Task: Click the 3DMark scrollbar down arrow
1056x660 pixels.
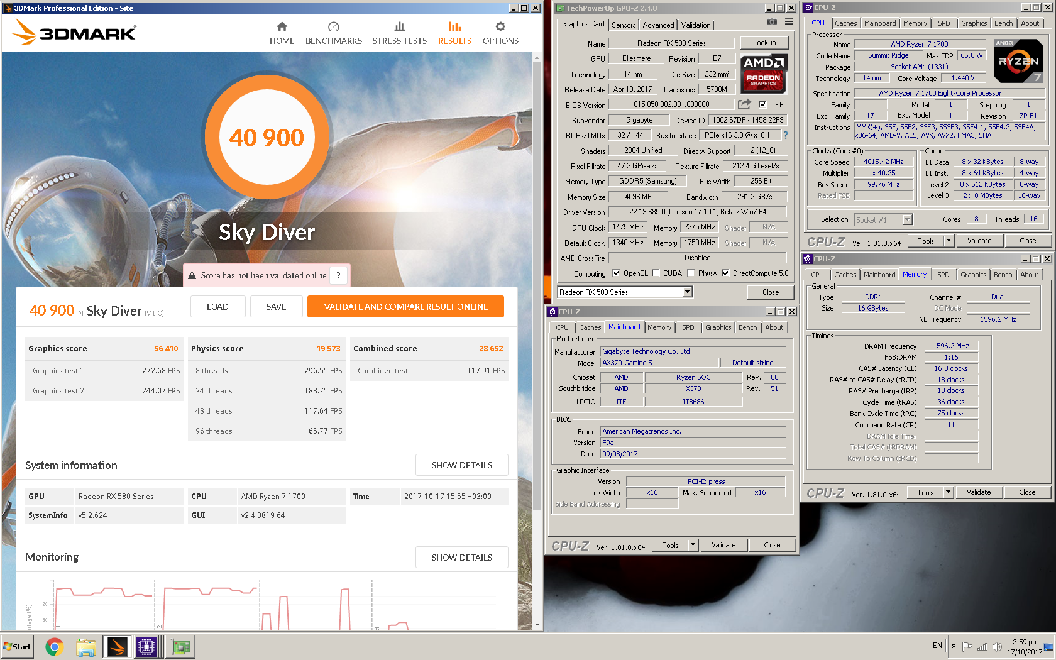Action: (x=536, y=625)
